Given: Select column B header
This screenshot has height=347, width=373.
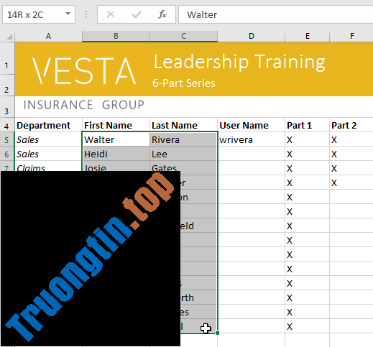Looking at the screenshot, I should (x=116, y=36).
